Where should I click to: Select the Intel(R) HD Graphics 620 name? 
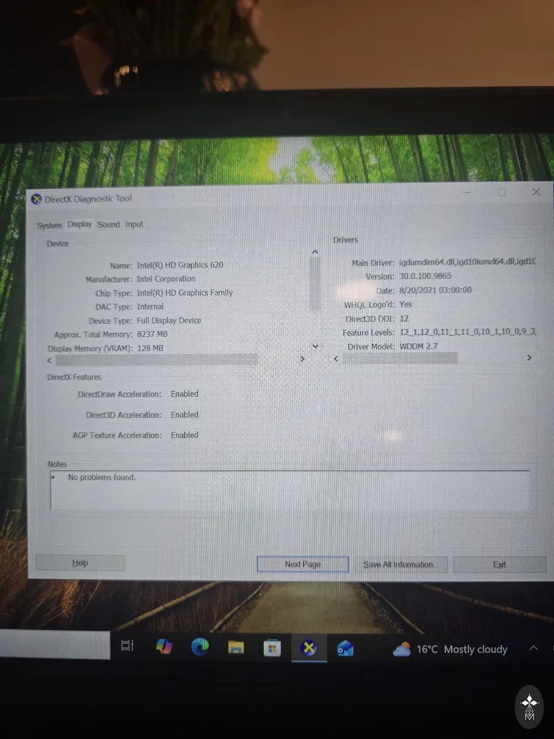[x=180, y=265]
